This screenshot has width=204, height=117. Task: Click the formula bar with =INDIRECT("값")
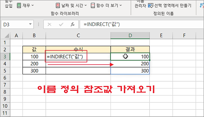pos(142,24)
